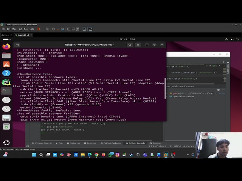
Task: Open the Tabs menu in VMware
Action: click(26, 29)
